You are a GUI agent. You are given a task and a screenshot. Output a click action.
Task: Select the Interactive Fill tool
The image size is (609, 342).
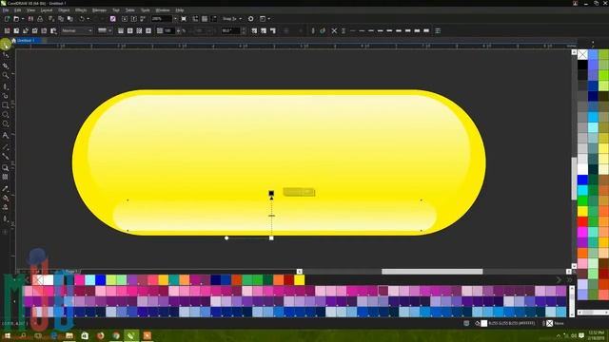point(6,199)
